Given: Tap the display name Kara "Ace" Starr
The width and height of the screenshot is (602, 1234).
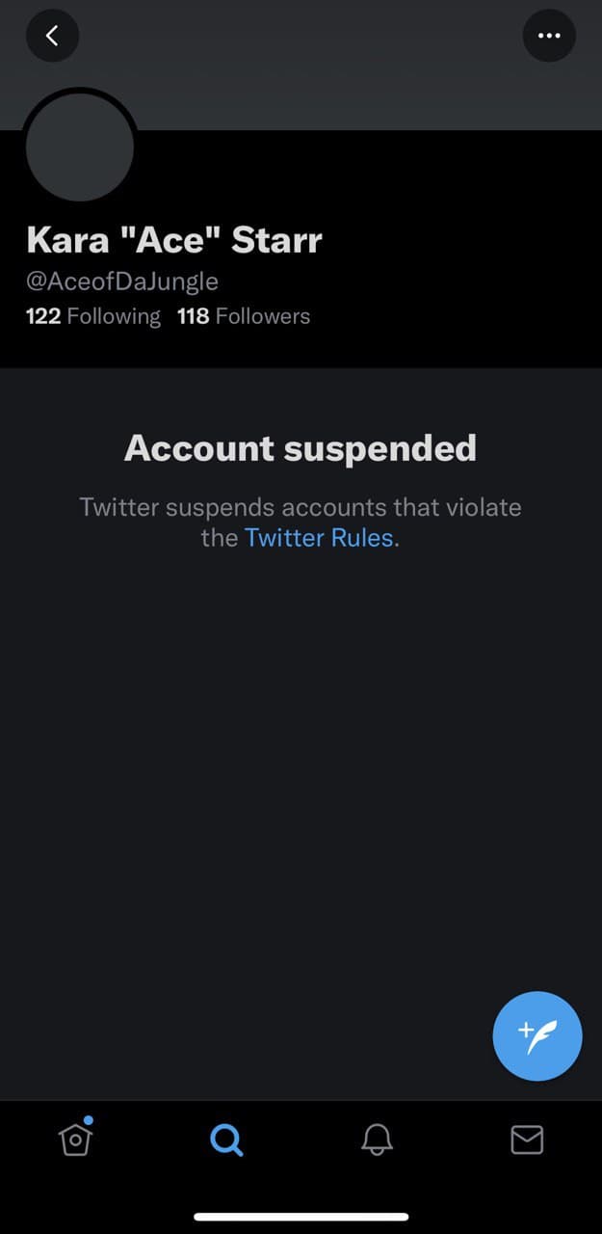Looking at the screenshot, I should 173,240.
